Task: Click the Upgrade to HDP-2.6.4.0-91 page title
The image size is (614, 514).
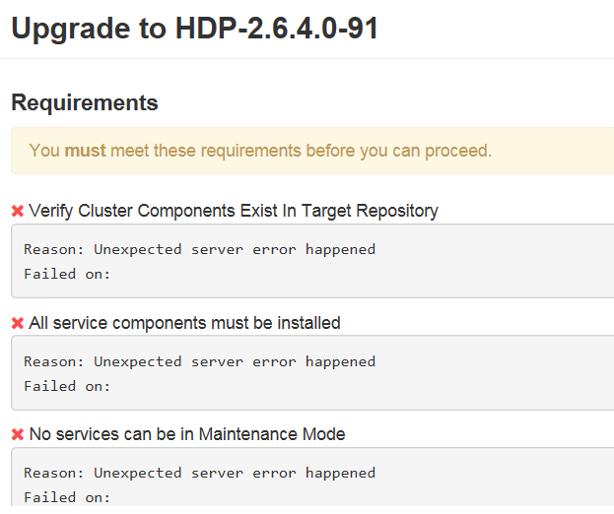Action: [x=194, y=28]
